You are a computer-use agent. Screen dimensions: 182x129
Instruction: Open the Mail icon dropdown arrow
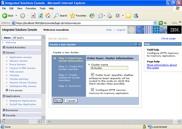tap(104, 16)
